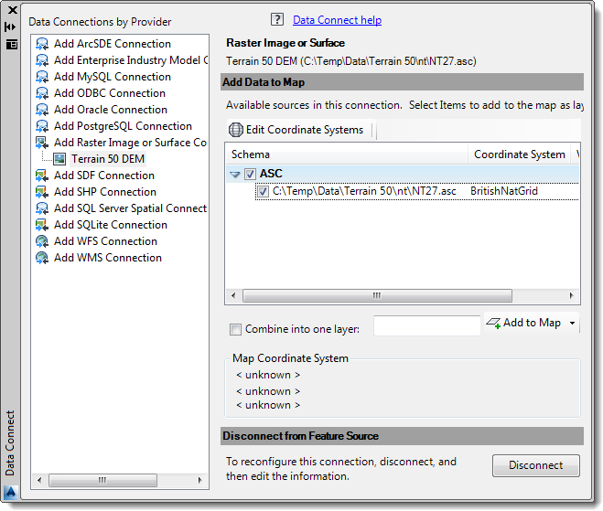Click the Add WMS Connection icon
The image size is (603, 511).
pyautogui.click(x=42, y=258)
